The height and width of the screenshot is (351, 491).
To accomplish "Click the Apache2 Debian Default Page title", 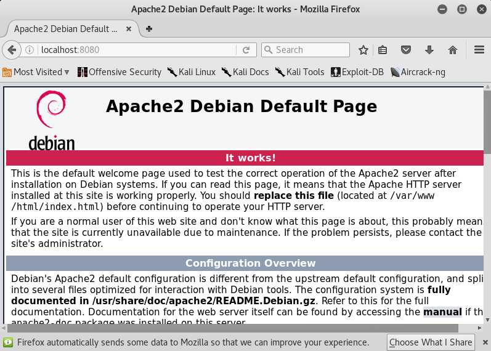I will coord(241,106).
